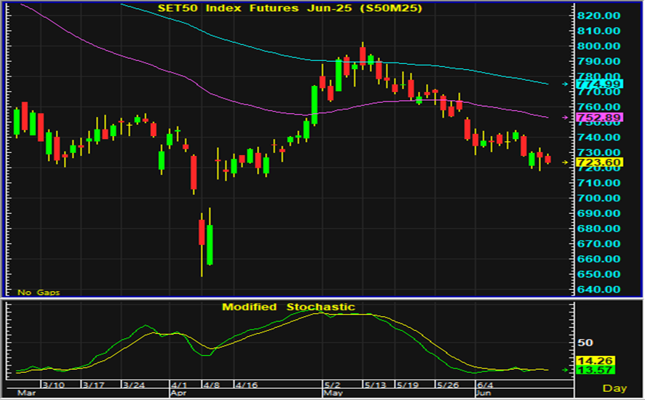
Task: Click the SET50 Index Futures Jun-25 chart title
Action: pyautogui.click(x=289, y=8)
